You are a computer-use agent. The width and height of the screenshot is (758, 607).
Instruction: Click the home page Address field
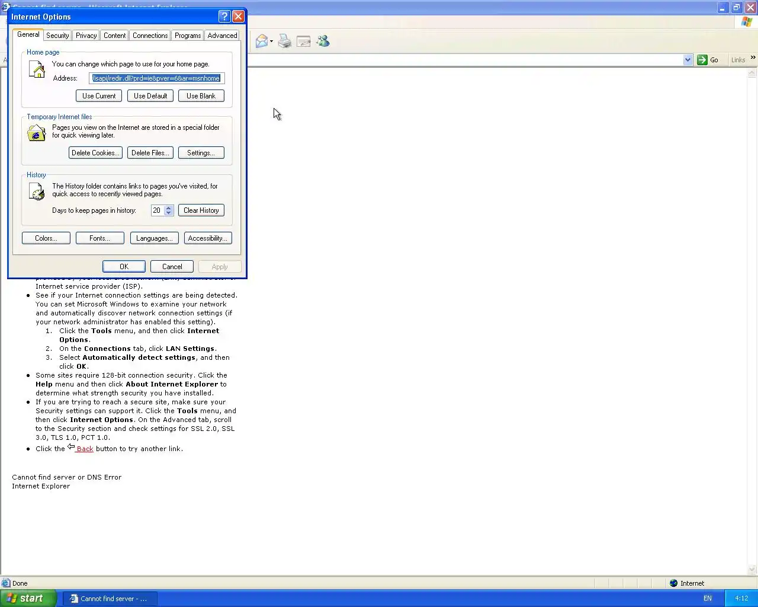pyautogui.click(x=157, y=78)
